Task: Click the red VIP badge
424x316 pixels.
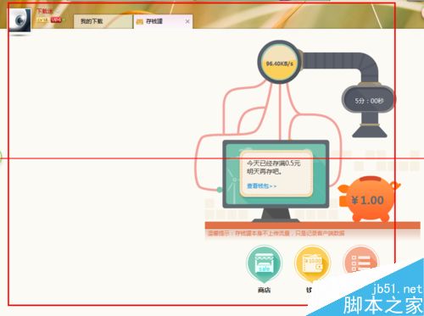Action: click(56, 20)
